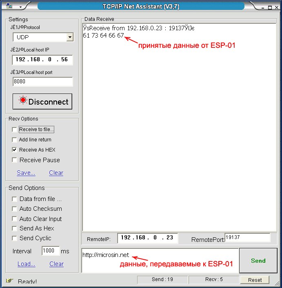This screenshot has height=288, width=282.
Task: Toggle Auto Clear Input checkbox
Action: pyautogui.click(x=14, y=219)
